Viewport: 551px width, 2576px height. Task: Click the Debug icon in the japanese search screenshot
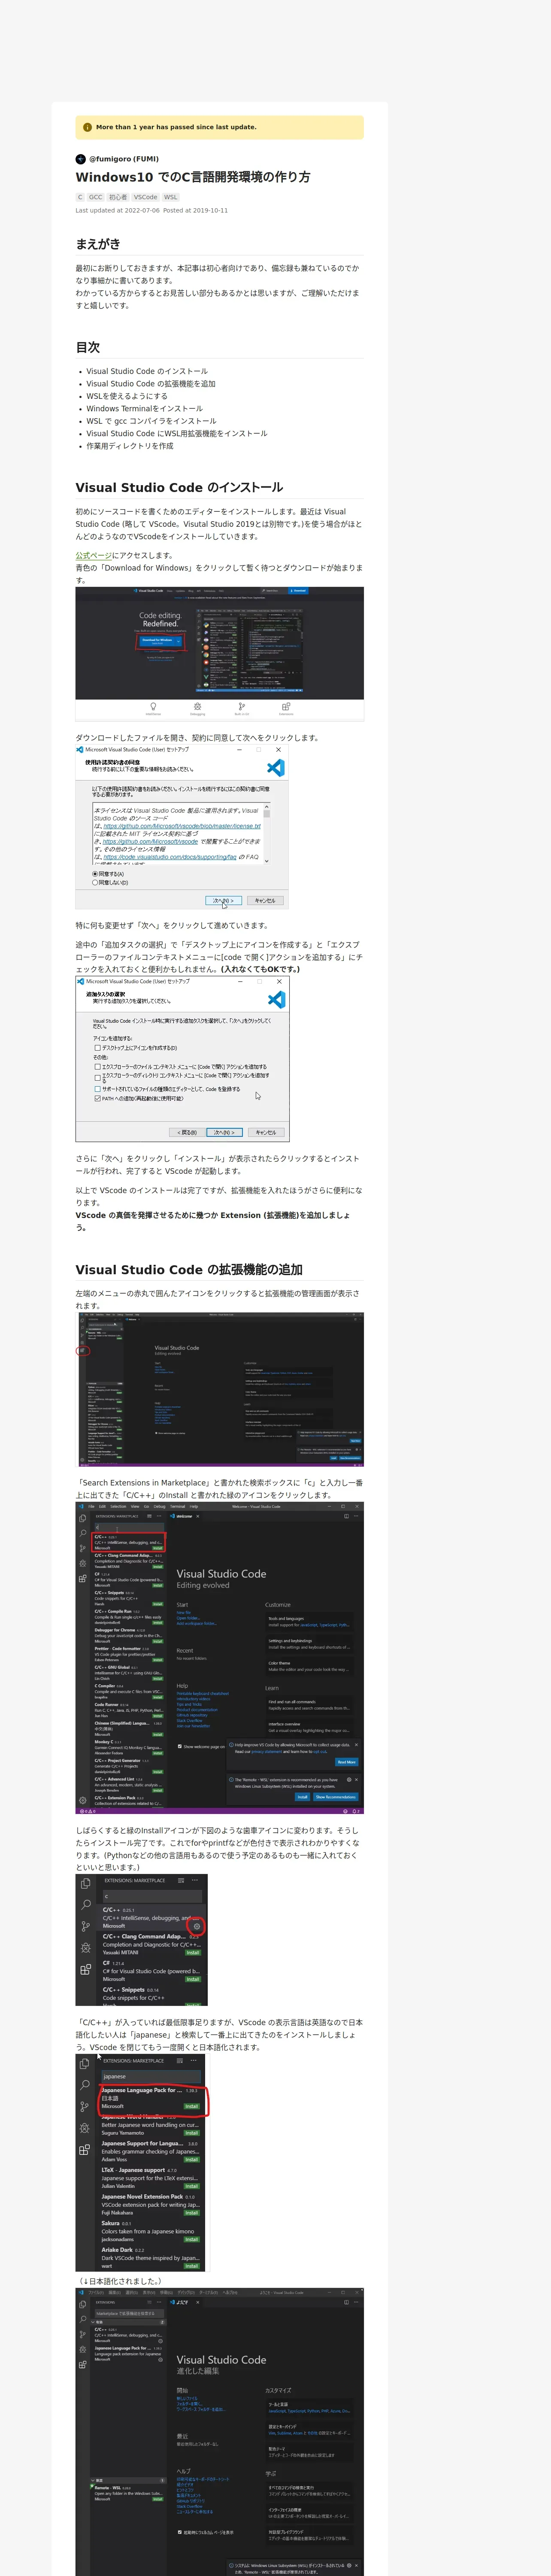[84, 2128]
